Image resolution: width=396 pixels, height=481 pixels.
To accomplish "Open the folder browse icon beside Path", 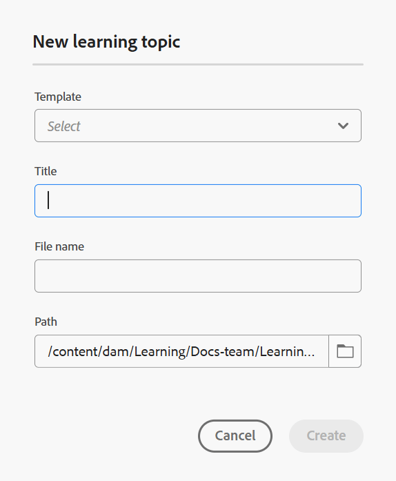I will tap(345, 351).
